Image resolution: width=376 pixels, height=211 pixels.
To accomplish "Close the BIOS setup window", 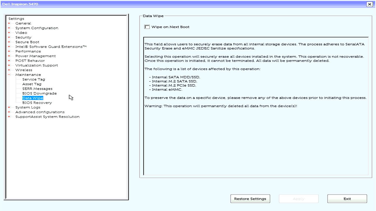I will (369, 4).
